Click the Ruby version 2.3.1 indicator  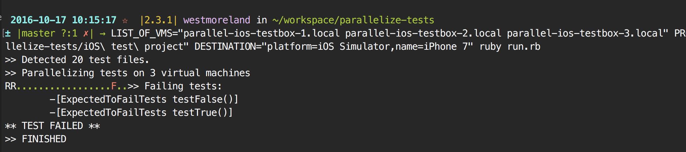click(158, 20)
